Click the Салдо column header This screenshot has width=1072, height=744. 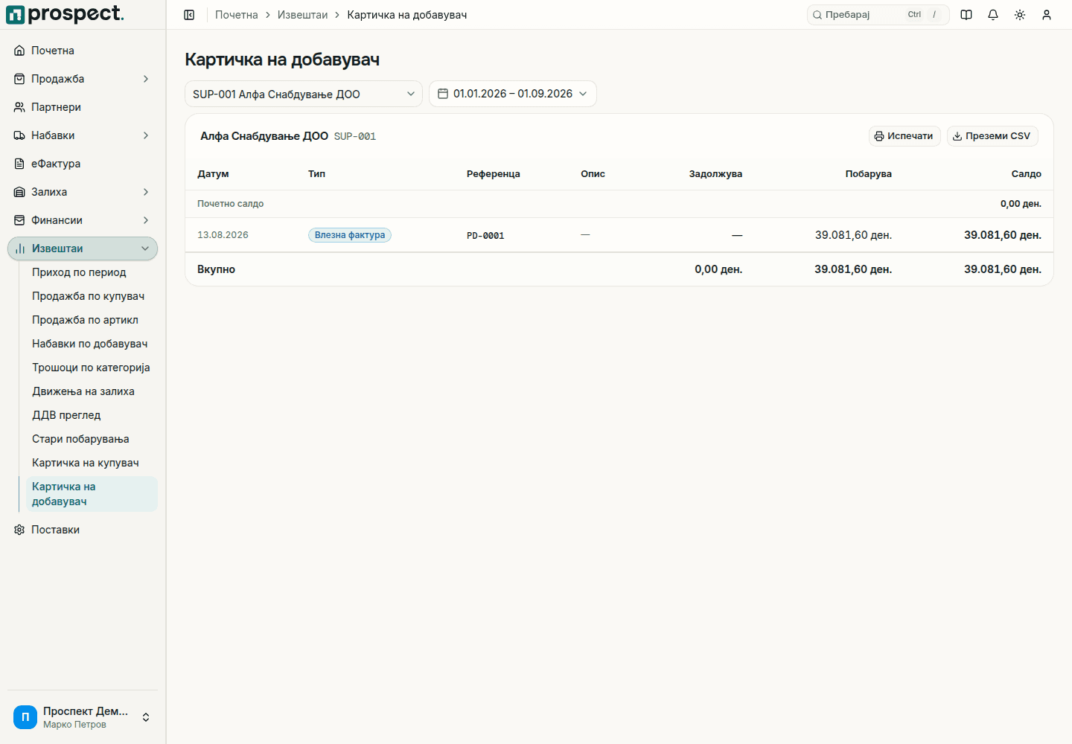(x=1026, y=174)
